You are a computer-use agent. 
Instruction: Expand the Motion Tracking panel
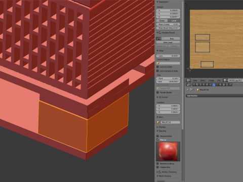[157, 172]
